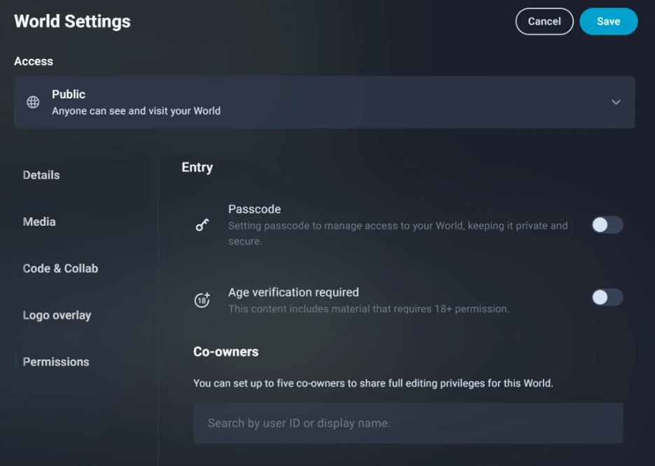Select Code & Collab in sidebar

pyautogui.click(x=60, y=268)
